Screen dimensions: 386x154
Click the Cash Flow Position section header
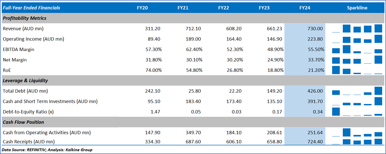click(23, 122)
